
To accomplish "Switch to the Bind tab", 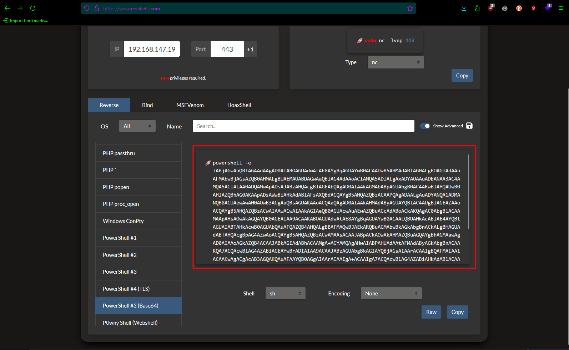I will tap(147, 105).
